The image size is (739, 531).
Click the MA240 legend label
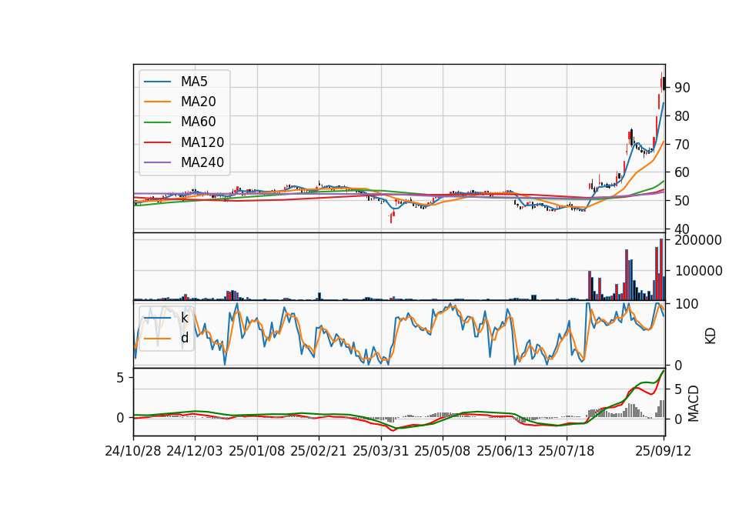point(202,162)
